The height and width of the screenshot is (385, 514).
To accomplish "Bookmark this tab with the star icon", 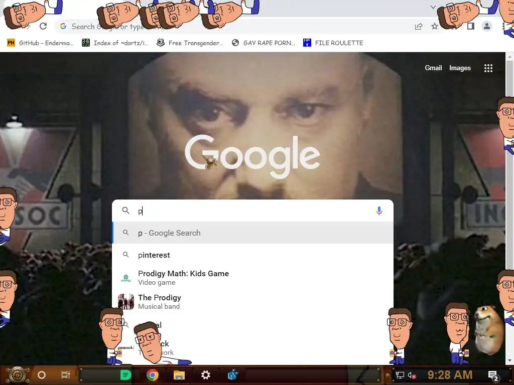I will pyautogui.click(x=434, y=26).
